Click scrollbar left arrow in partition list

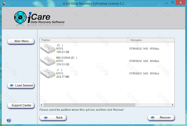(41, 105)
